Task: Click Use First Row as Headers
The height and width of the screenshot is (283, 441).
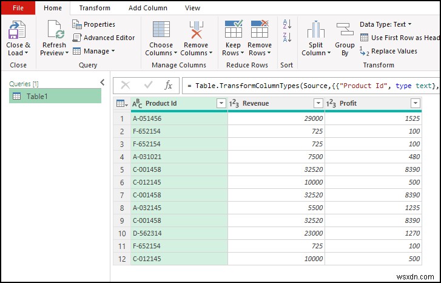Action: [400, 38]
